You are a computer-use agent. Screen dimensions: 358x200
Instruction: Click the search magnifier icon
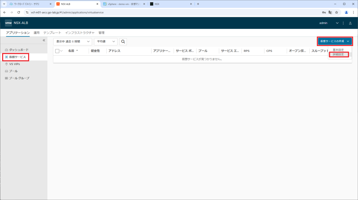123,42
